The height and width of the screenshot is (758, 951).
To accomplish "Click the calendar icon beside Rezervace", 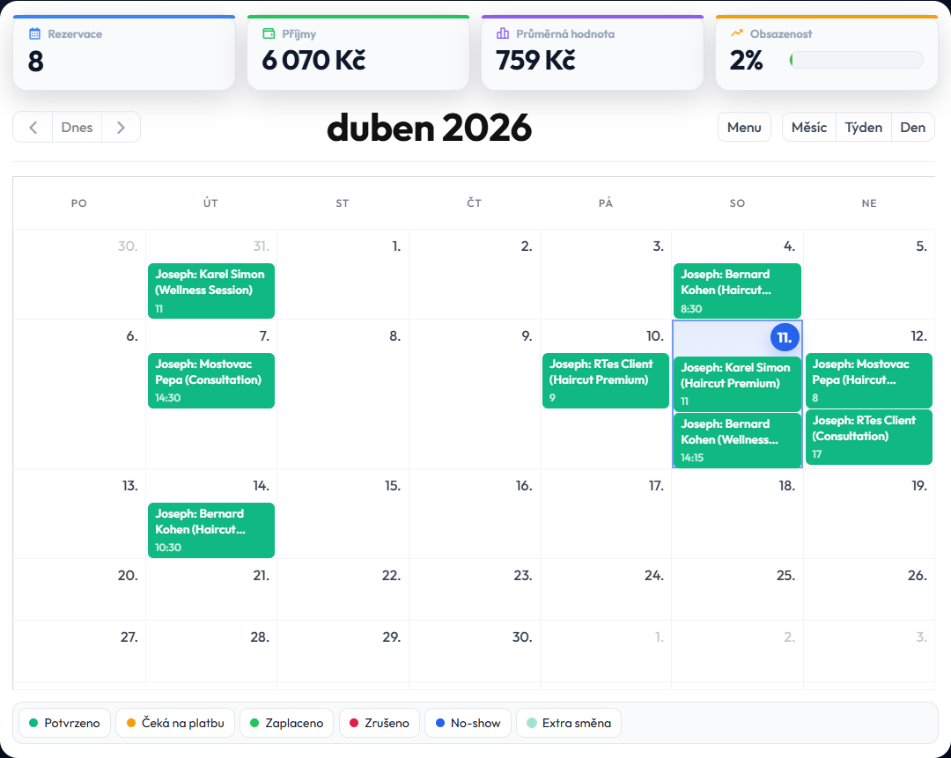I will click(35, 33).
